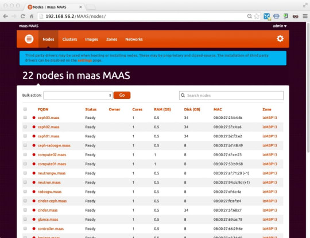Click red status dot for ceph03.maas
Viewport: 310px width, 238px height.
(34, 118)
